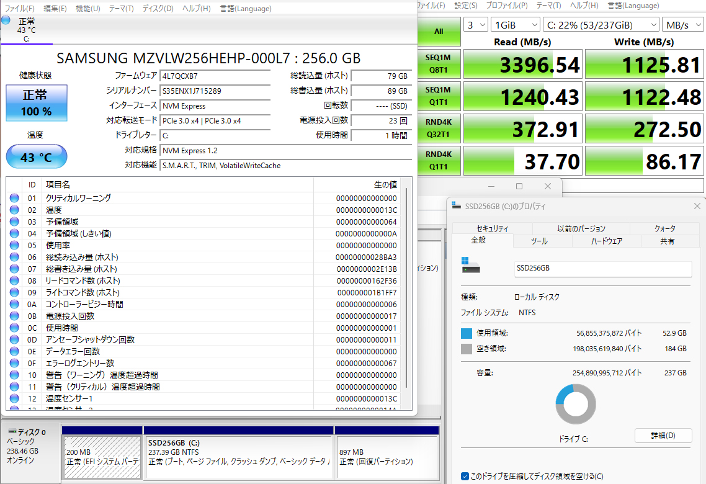Image resolution: width=706 pixels, height=484 pixels.
Task: Select SSD256GB (C:) partition in Disk Management
Action: (239, 452)
